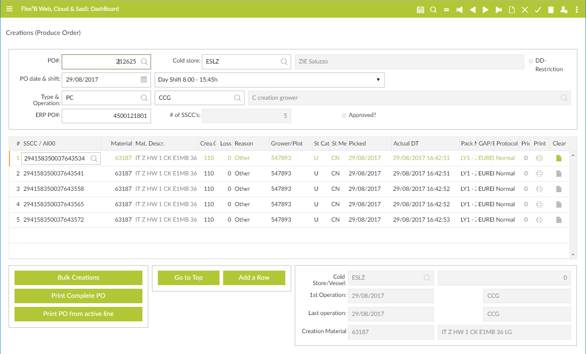The image size is (586, 354).
Task: Click the Add a Row button
Action: point(254,278)
